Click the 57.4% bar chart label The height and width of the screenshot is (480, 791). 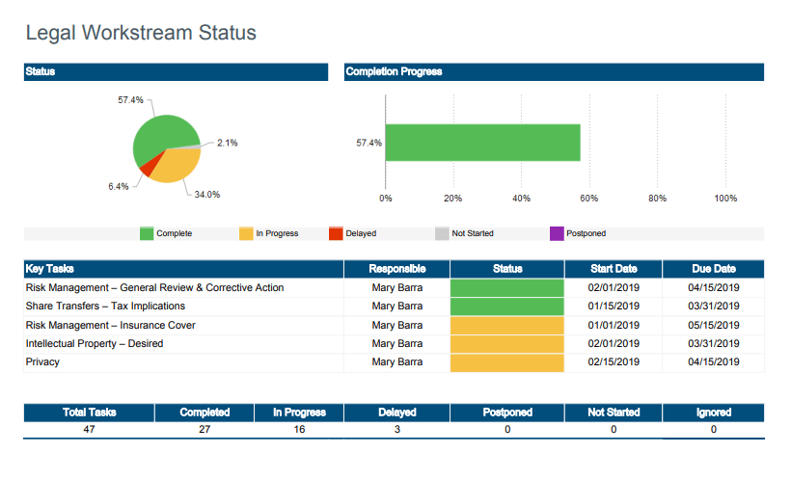coord(368,143)
